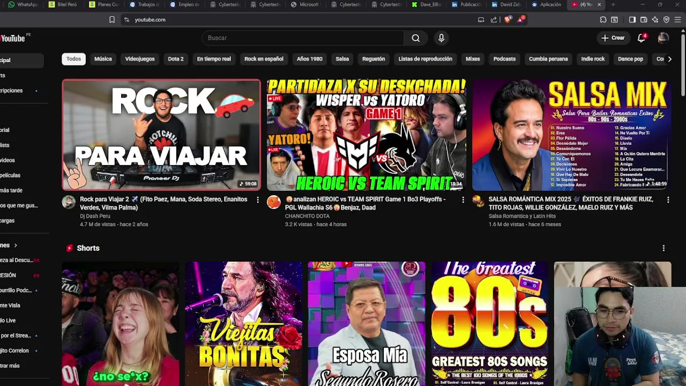This screenshot has width=686, height=386.
Task: Toggle the browser sidebar panel icon
Action: point(632,20)
